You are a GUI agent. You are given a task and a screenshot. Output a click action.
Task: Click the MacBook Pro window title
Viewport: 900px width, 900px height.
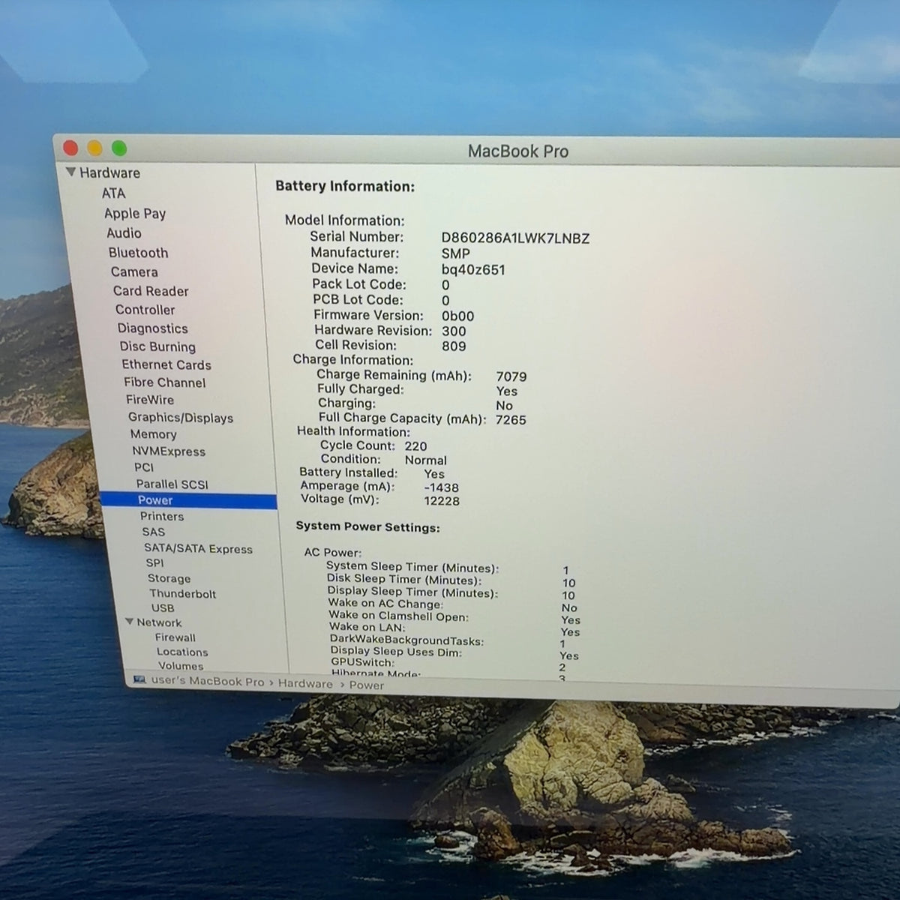tap(518, 151)
